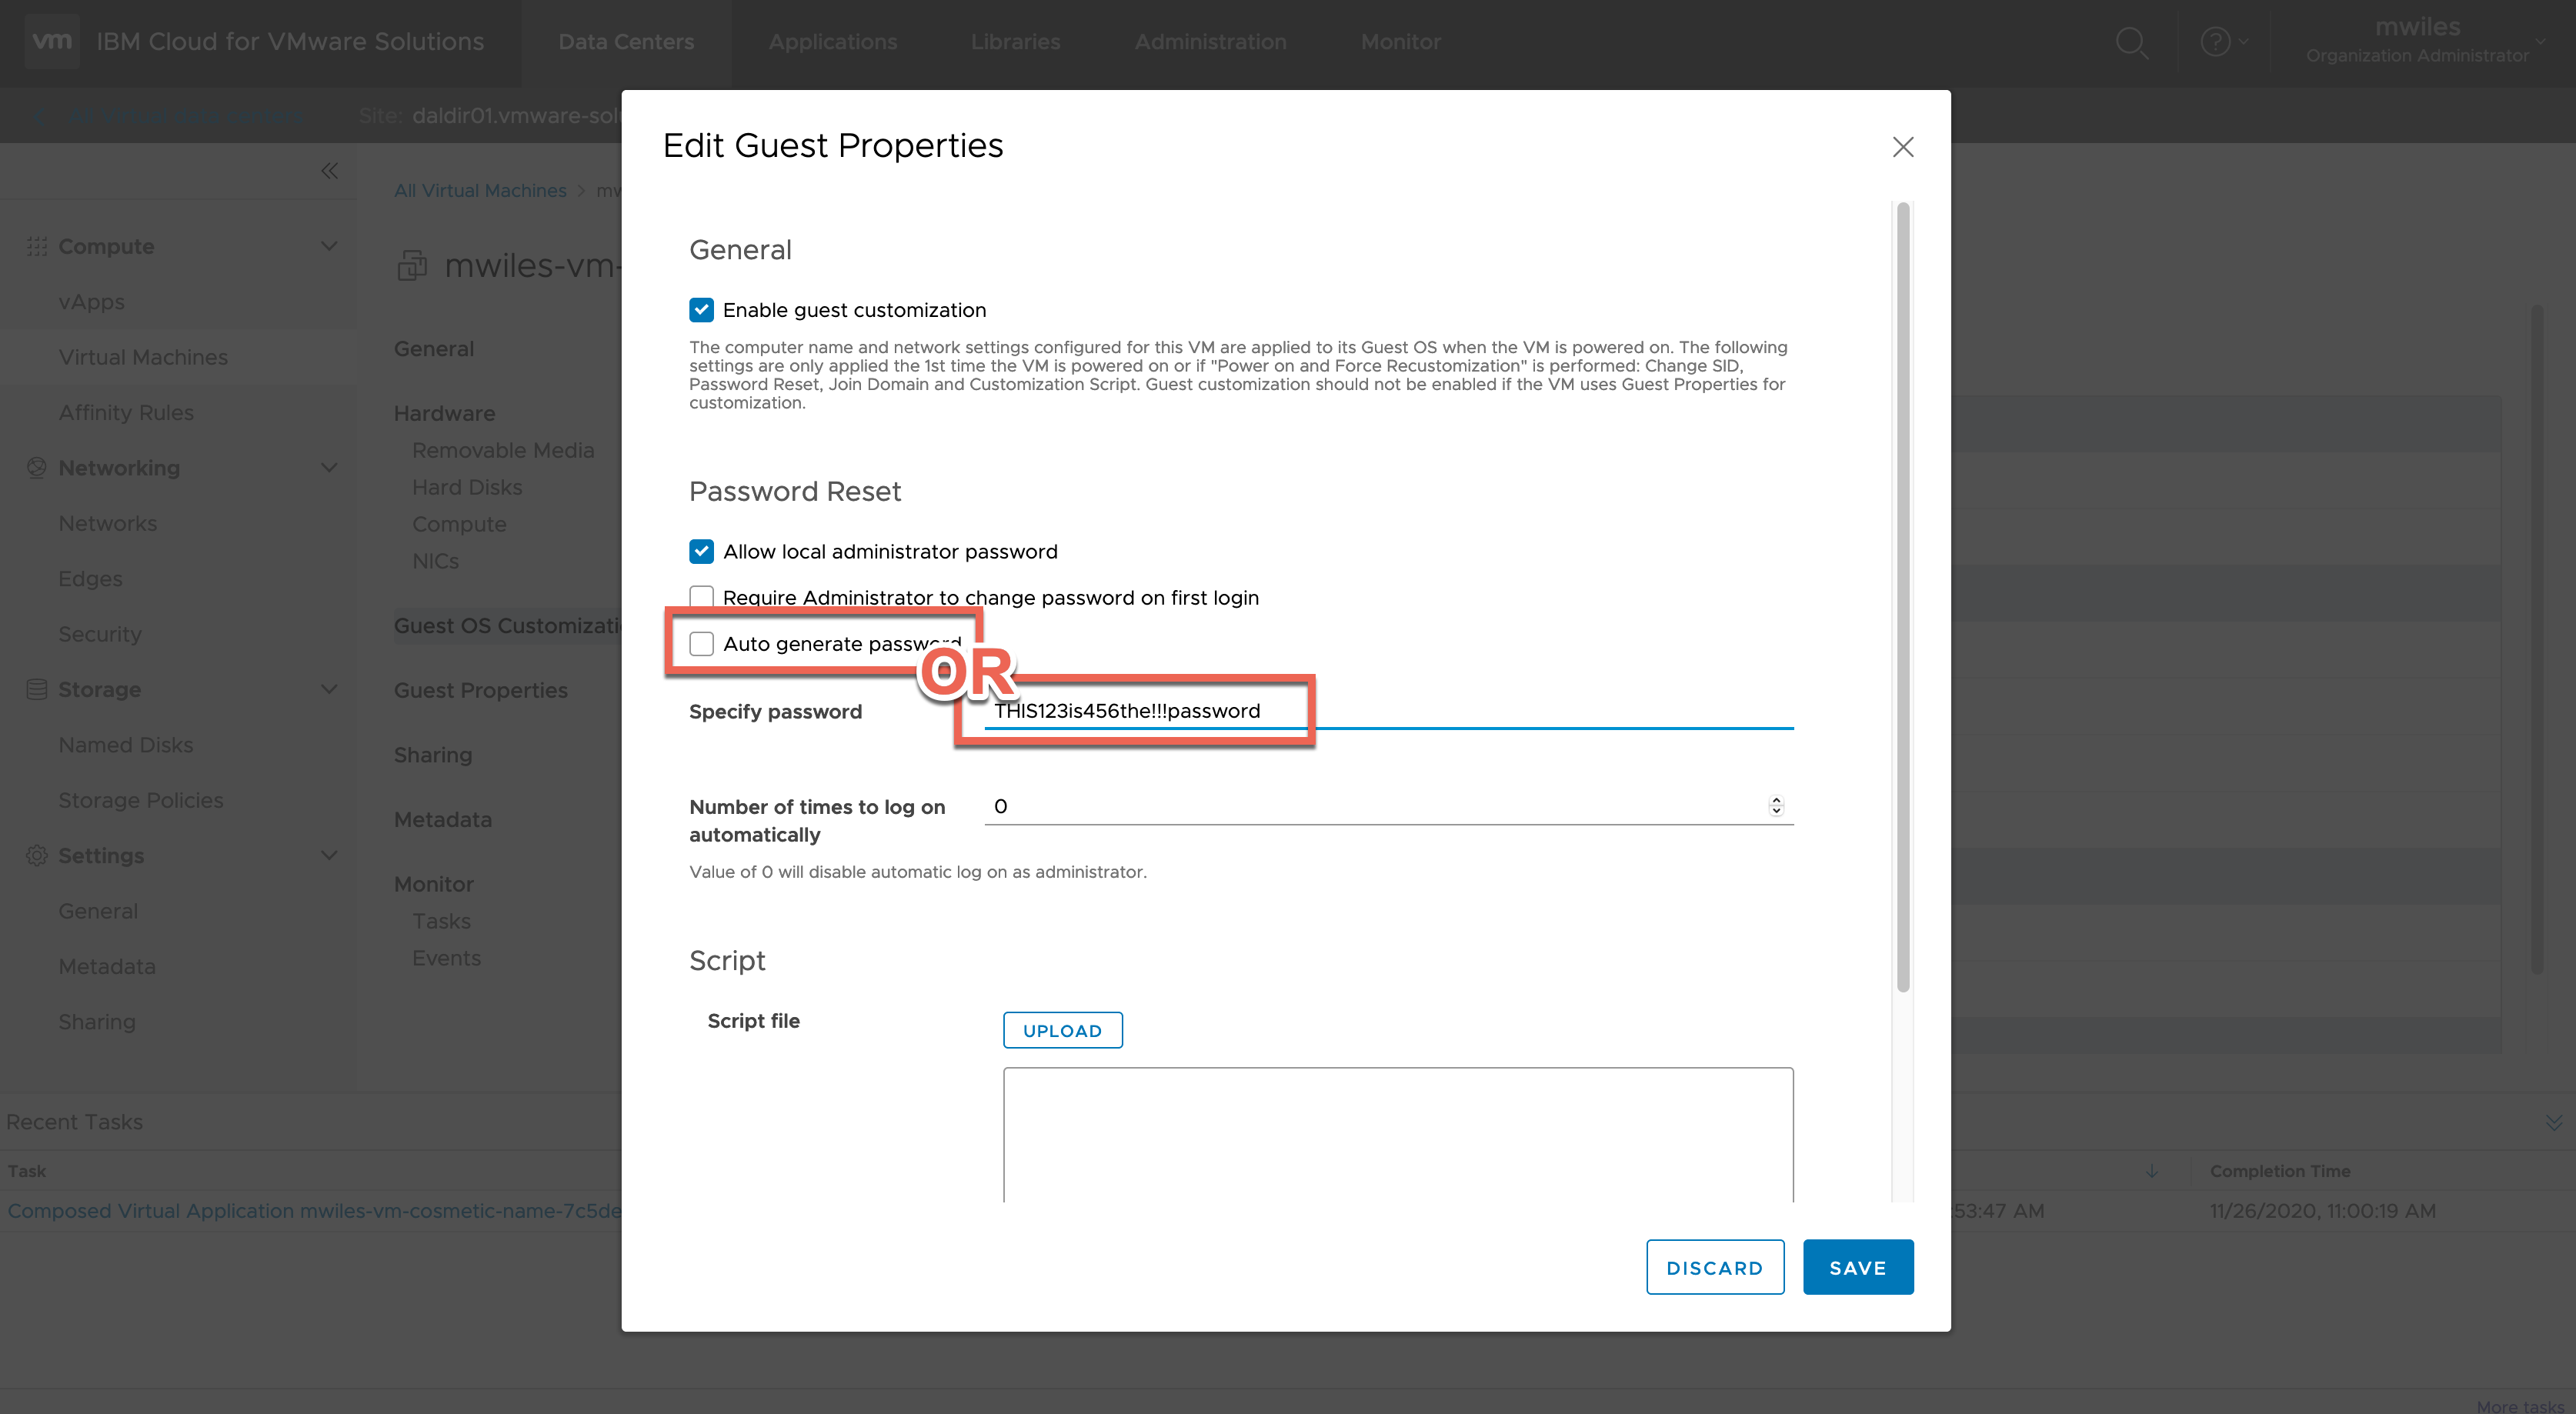The width and height of the screenshot is (2576, 1414).
Task: Expand Recent Tasks panel double chevron
Action: 2553,1122
